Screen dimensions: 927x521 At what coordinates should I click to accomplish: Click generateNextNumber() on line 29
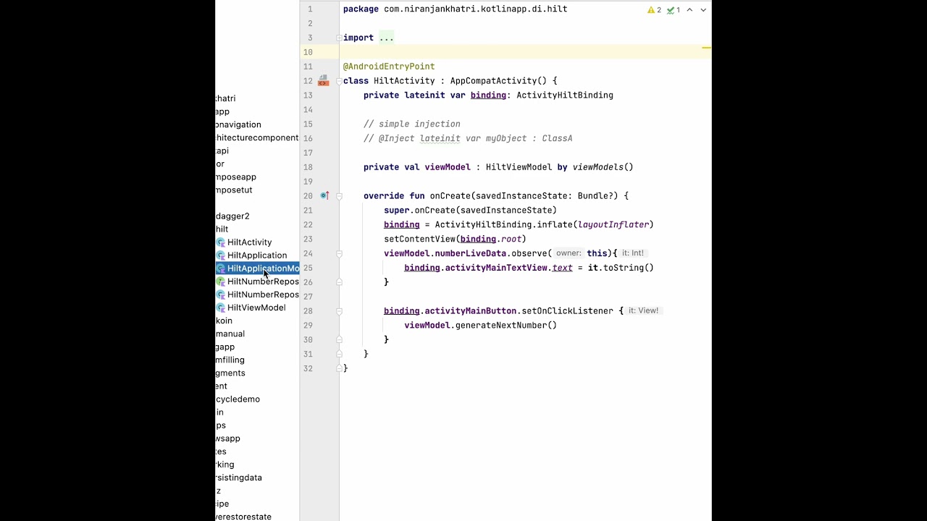[506, 326]
